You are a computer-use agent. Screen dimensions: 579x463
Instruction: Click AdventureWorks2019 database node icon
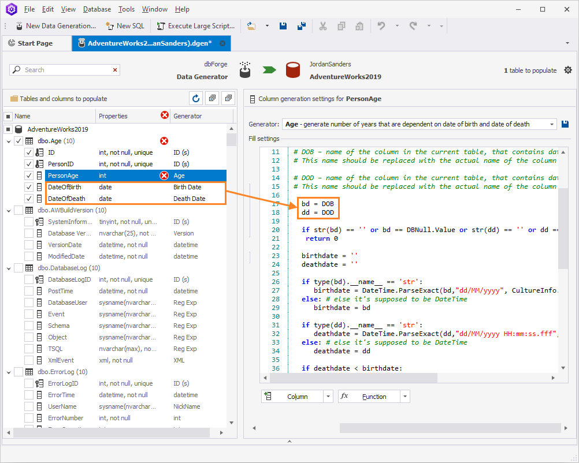click(x=18, y=129)
